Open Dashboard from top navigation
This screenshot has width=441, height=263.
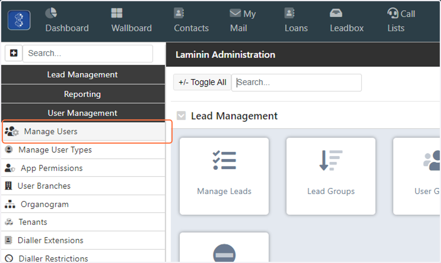[x=67, y=21]
